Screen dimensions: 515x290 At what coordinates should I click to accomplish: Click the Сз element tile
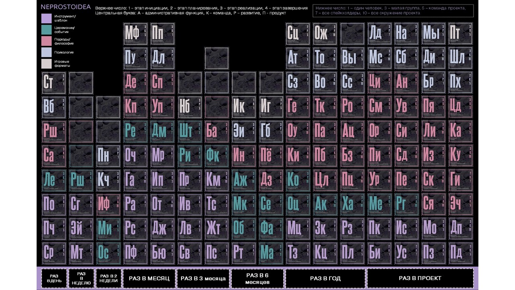298,83
